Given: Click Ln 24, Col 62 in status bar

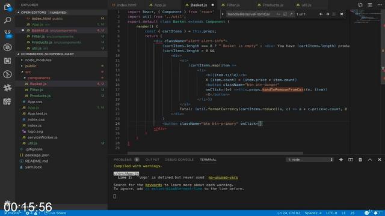Looking at the screenshot, I should click(x=289, y=213).
